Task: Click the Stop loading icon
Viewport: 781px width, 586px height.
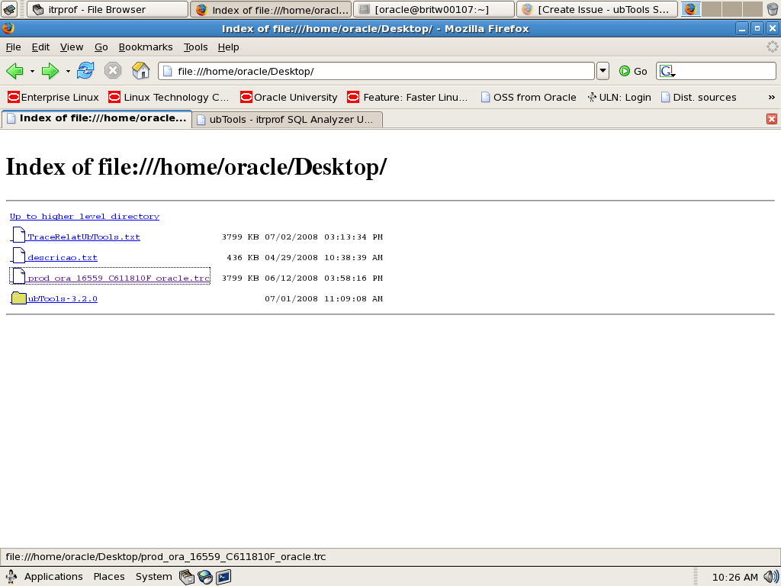Action: 113,71
